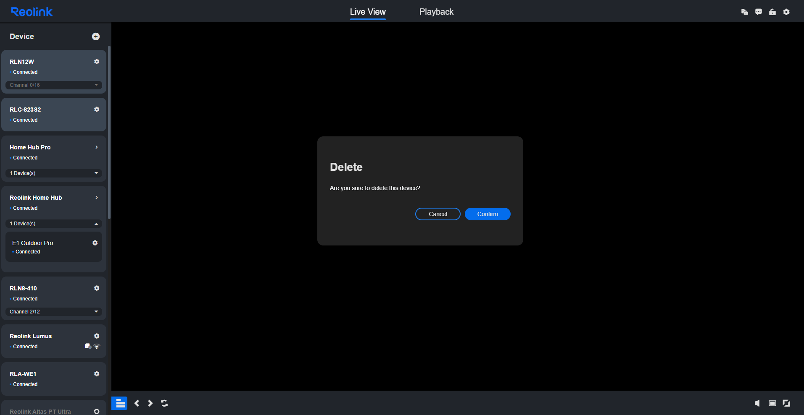Image resolution: width=804 pixels, height=415 pixels.
Task: Go to next page of camera views
Action: tap(150, 403)
